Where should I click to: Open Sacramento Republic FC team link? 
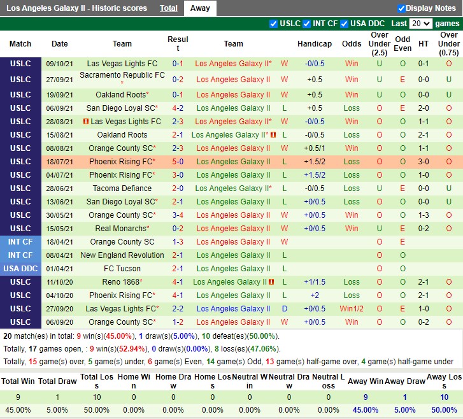tap(122, 75)
